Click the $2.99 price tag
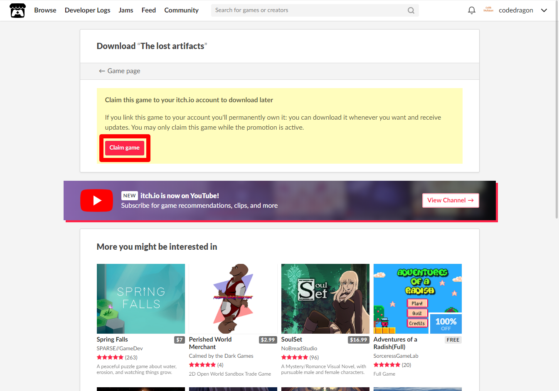Viewport: 559px width, 391px height. [268, 340]
